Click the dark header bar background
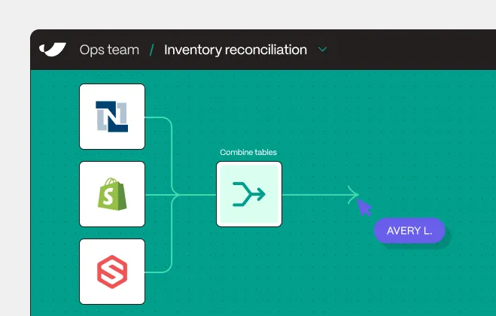 point(411,50)
